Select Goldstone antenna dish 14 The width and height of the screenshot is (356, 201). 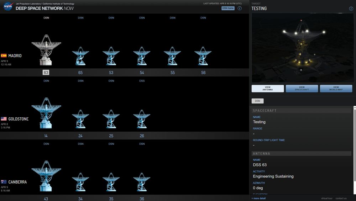click(x=46, y=113)
